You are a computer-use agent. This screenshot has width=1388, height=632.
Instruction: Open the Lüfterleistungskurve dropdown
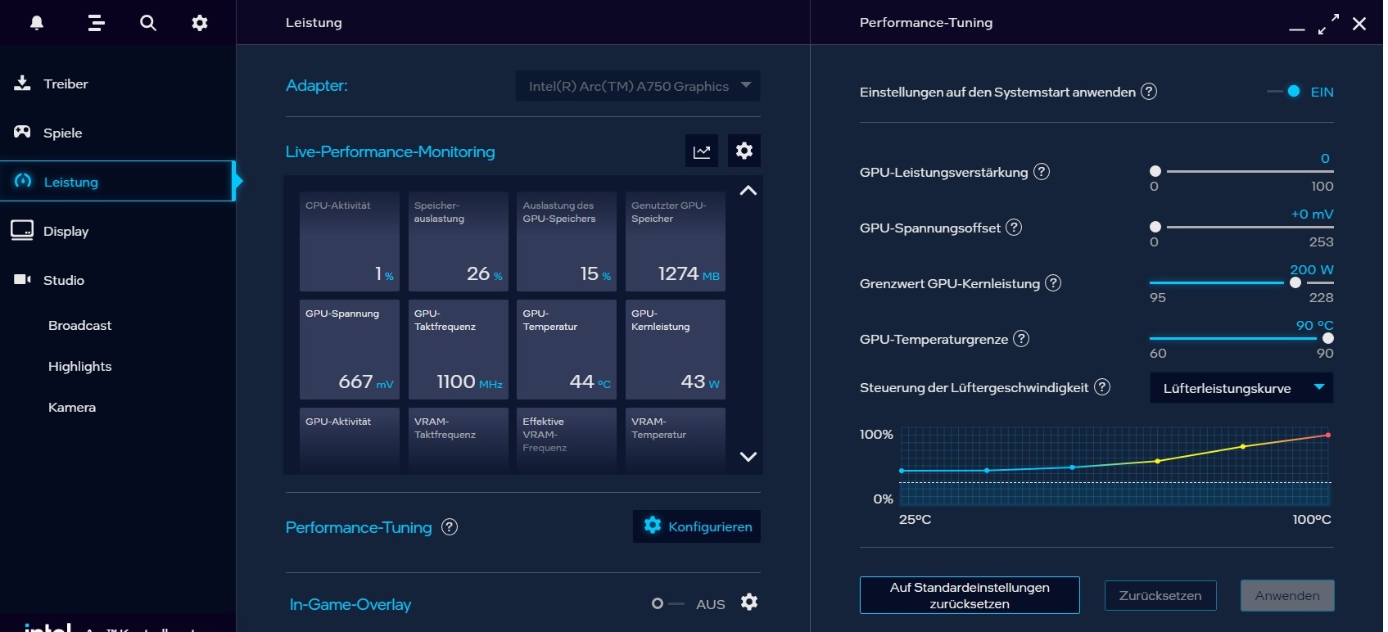1241,388
